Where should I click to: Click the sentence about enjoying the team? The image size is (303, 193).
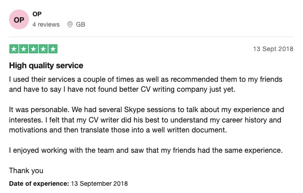point(146,150)
